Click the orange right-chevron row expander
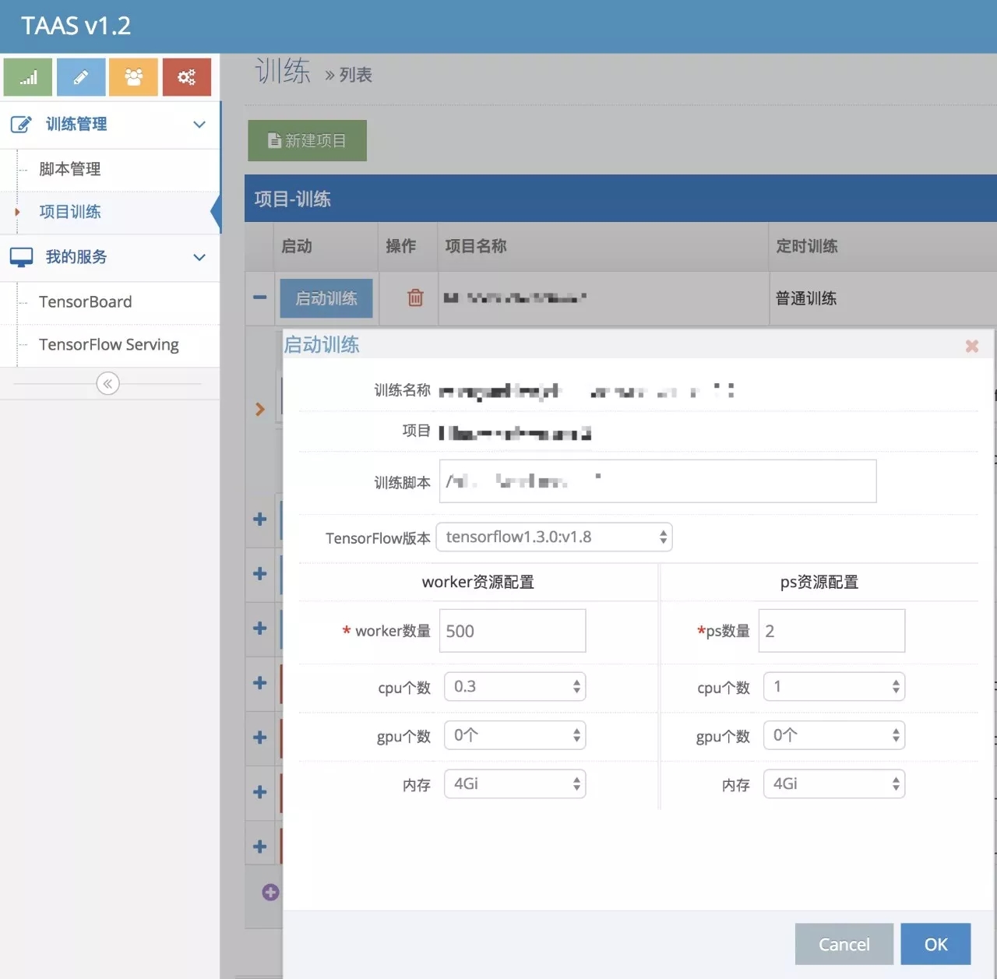The image size is (997, 979). pos(260,409)
